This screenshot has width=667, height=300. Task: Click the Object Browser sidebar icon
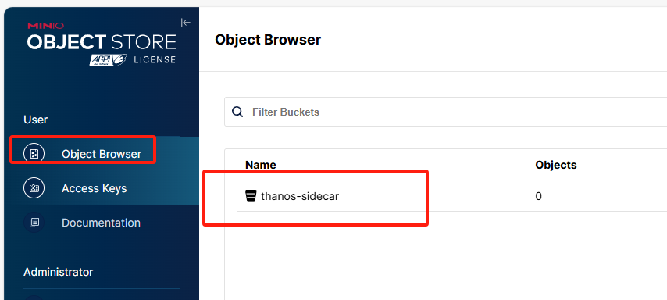[34, 154]
